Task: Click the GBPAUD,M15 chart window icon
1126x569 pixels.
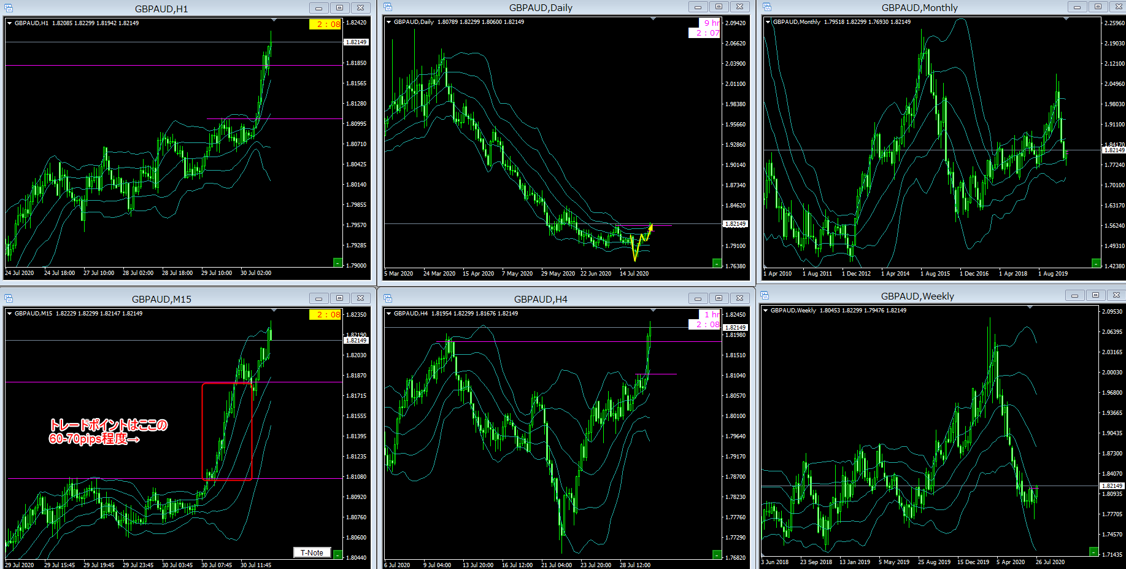Action: point(9,299)
